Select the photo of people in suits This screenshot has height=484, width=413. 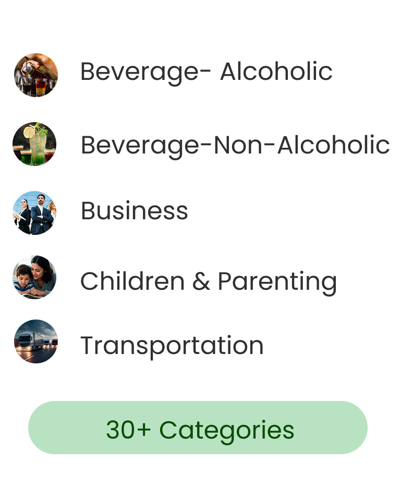34,213
